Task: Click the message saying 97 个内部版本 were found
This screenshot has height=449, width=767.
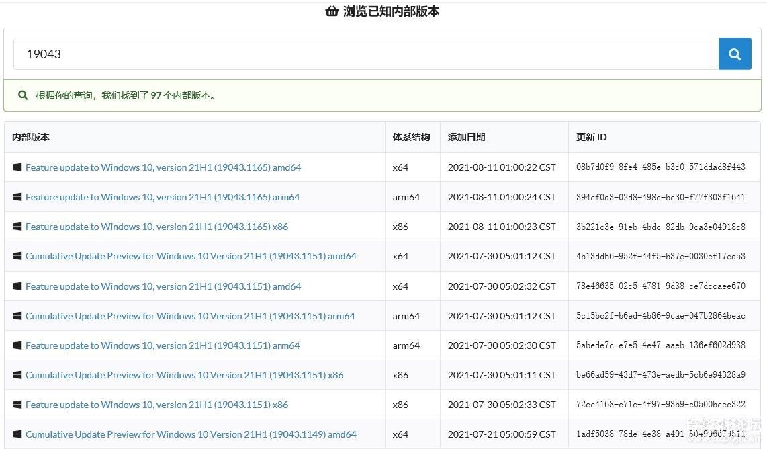Action: tap(126, 95)
